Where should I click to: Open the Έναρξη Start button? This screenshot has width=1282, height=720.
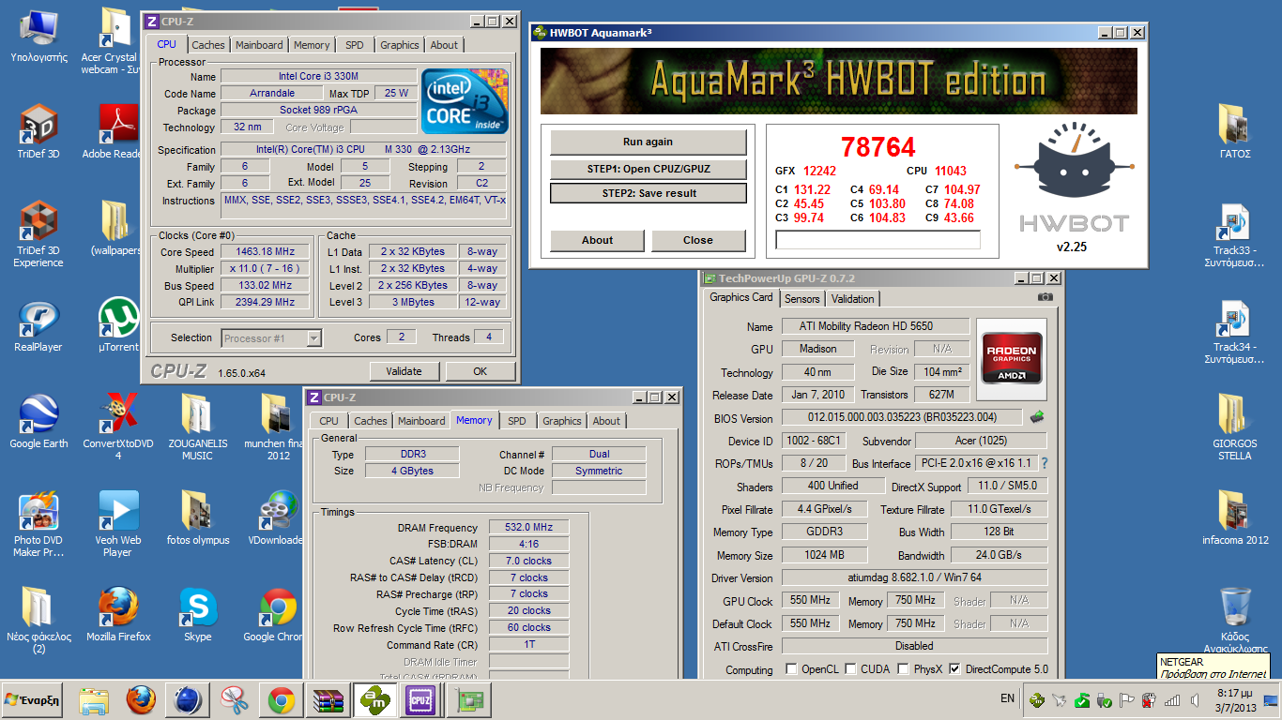click(x=33, y=699)
